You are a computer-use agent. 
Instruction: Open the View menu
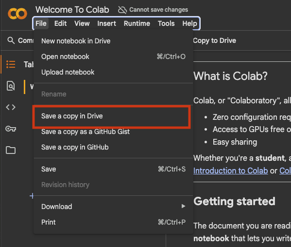(x=82, y=23)
